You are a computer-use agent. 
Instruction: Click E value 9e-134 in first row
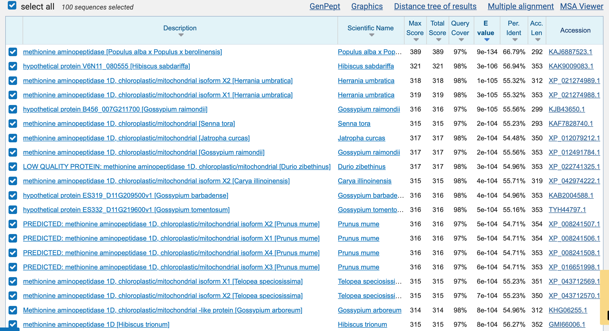tap(487, 52)
